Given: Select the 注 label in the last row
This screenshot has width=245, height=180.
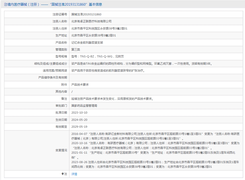Looking at the screenshot, I should [66, 174].
